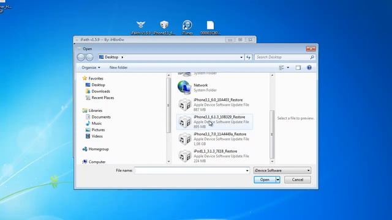This screenshot has width=392, height=220.
Task: Open the Videos library
Action: point(94,136)
